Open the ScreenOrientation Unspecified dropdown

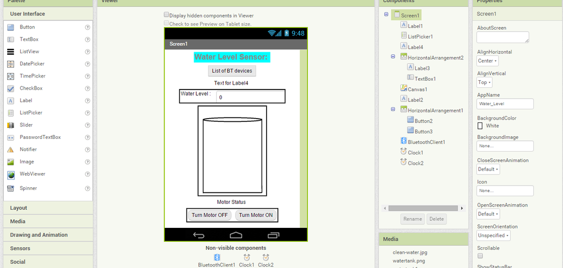493,236
